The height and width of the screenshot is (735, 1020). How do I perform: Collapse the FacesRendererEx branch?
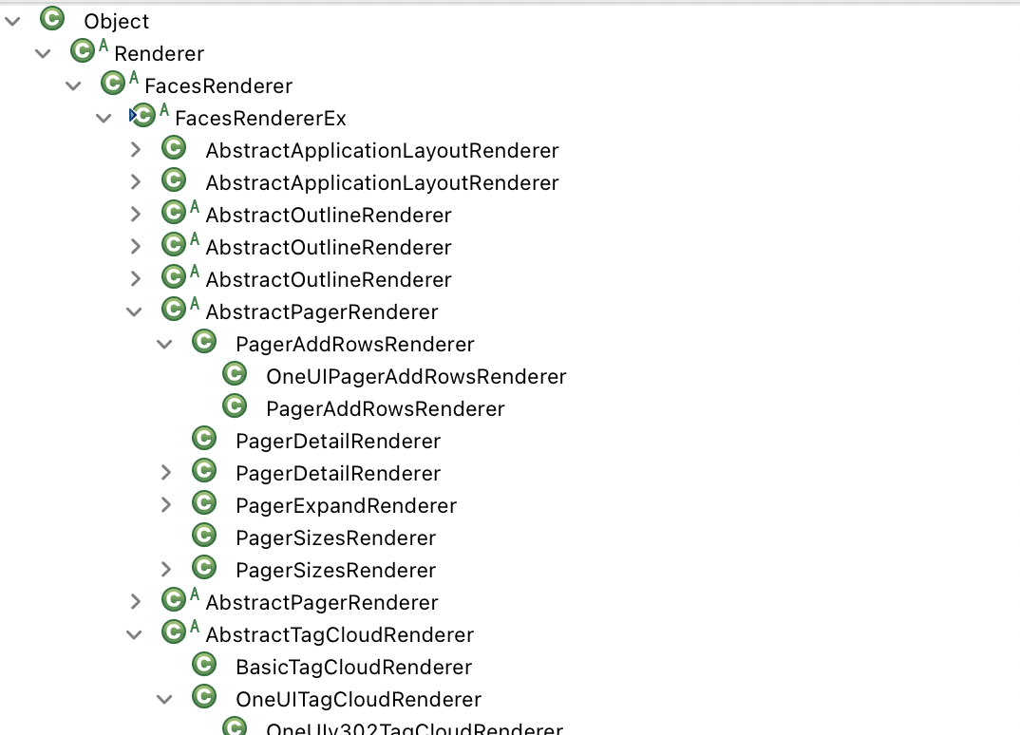[104, 118]
